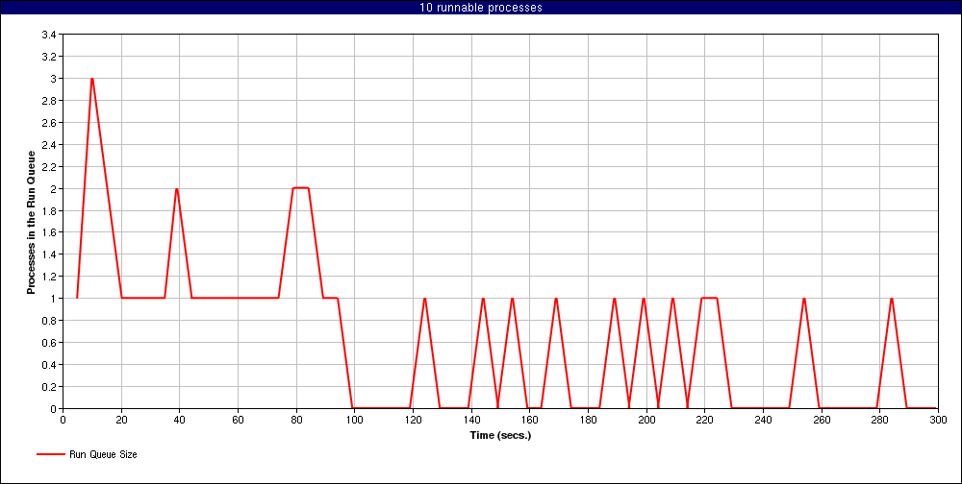Click the y-axis tick label 3
The height and width of the screenshot is (484, 962).
(54, 79)
